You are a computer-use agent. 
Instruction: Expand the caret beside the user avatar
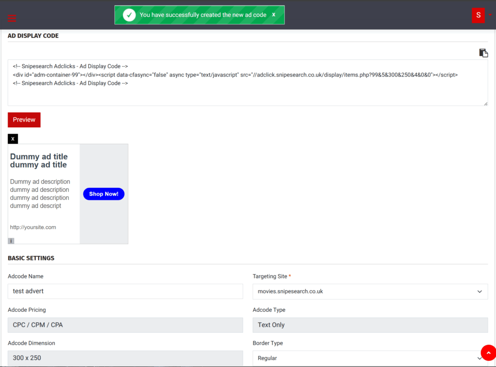pos(490,15)
